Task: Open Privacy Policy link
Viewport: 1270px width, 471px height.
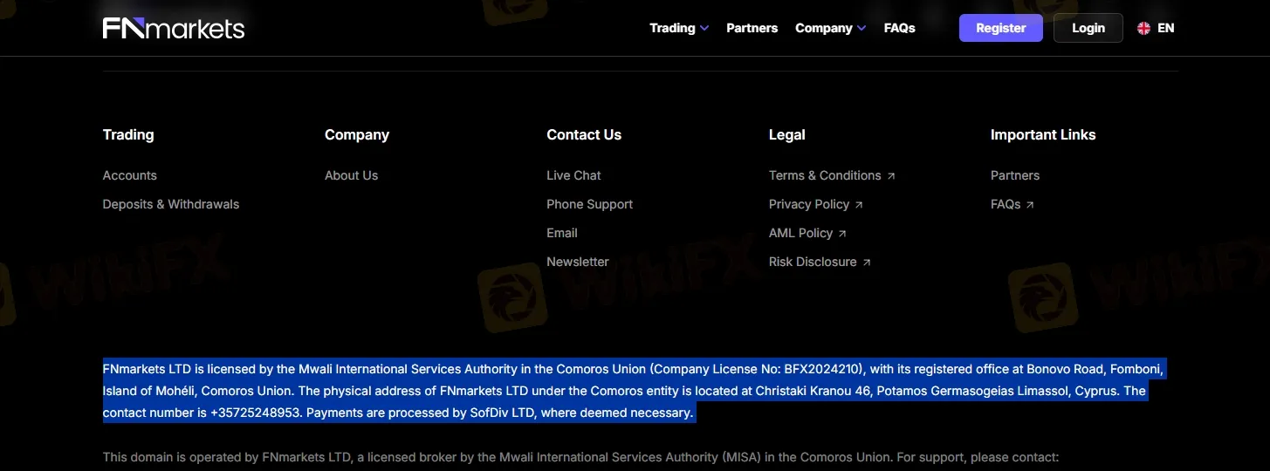Action: [809, 204]
